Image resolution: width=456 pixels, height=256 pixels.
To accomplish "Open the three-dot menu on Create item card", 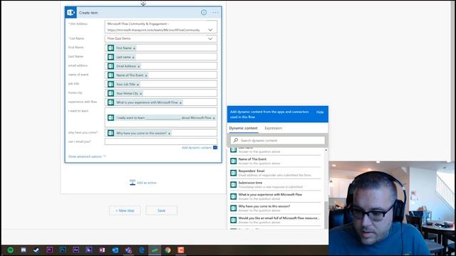I will click(x=215, y=13).
